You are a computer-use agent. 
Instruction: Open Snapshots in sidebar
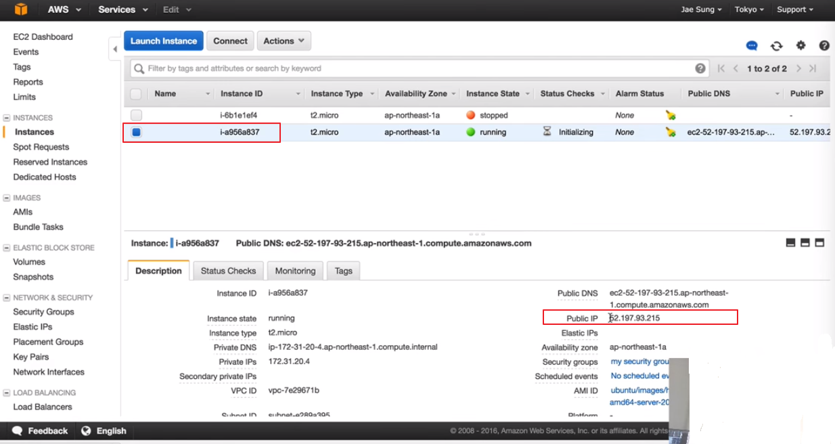[x=33, y=277]
